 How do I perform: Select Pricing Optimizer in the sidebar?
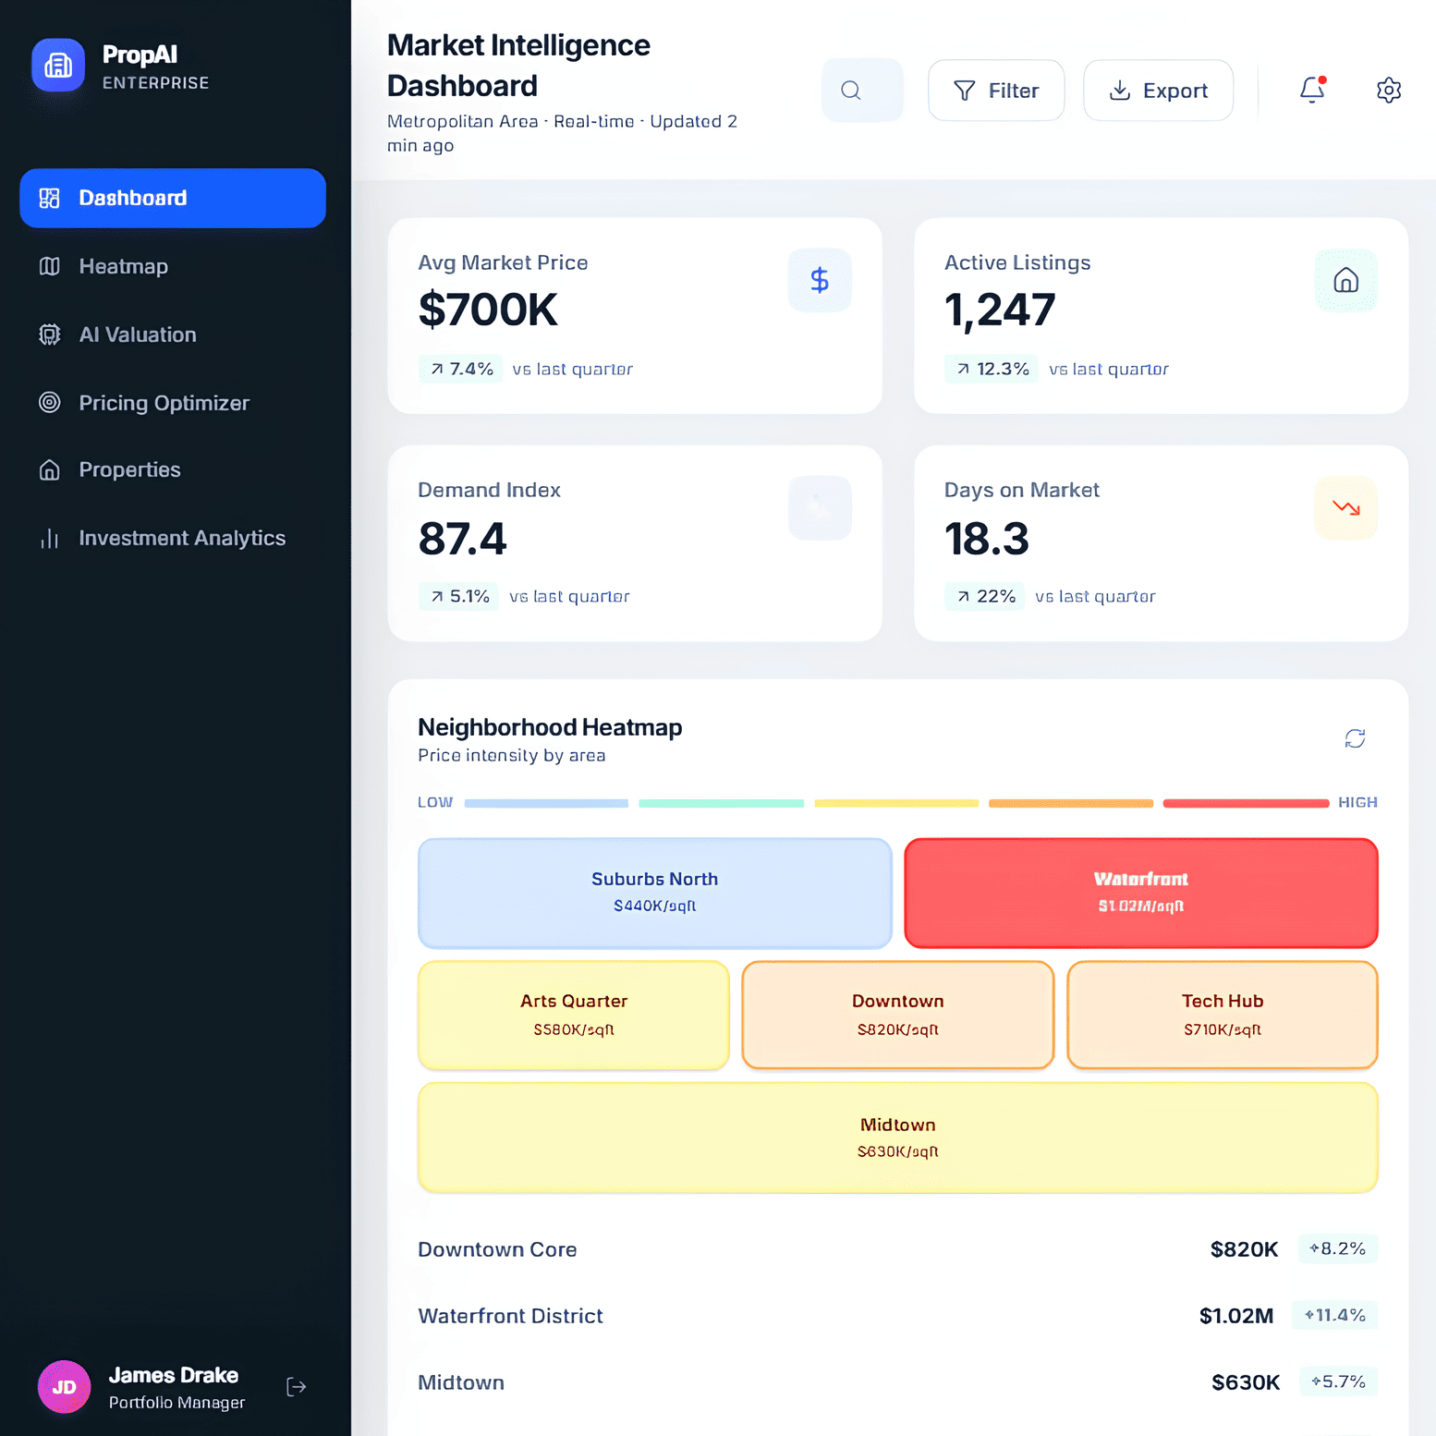point(164,403)
